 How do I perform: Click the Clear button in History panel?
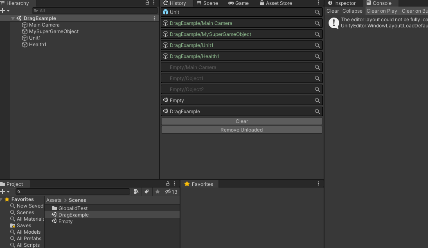pos(241,121)
